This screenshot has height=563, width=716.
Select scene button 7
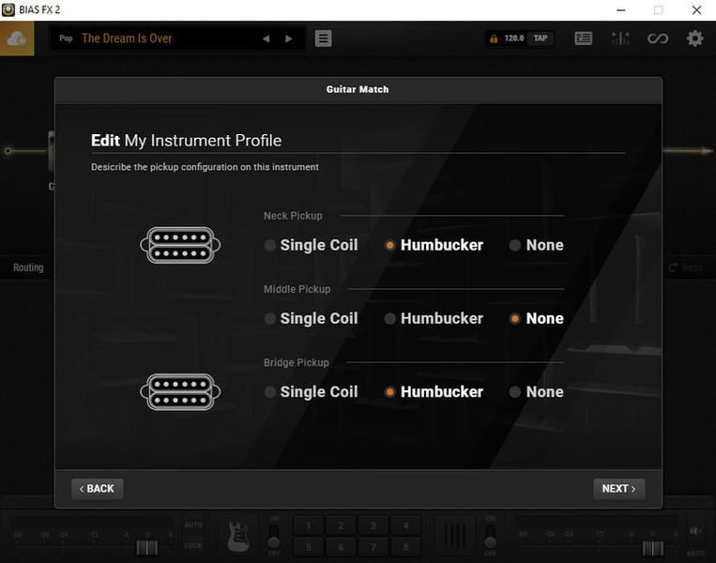373,547
